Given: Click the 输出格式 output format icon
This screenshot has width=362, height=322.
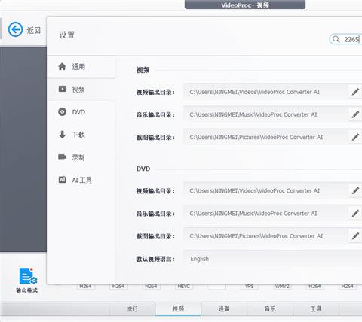Looking at the screenshot, I should [x=28, y=276].
